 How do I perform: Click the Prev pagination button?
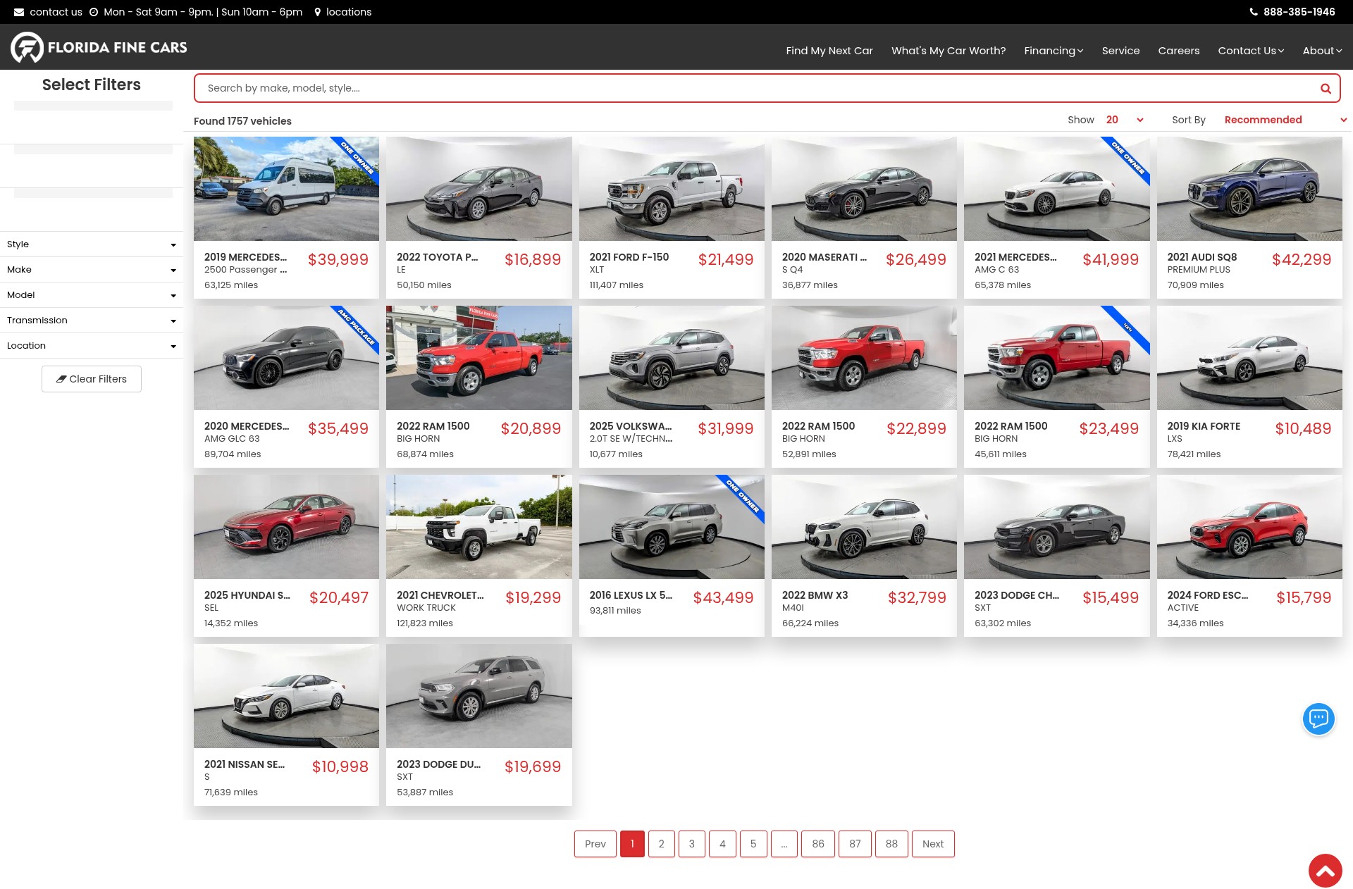pos(595,844)
